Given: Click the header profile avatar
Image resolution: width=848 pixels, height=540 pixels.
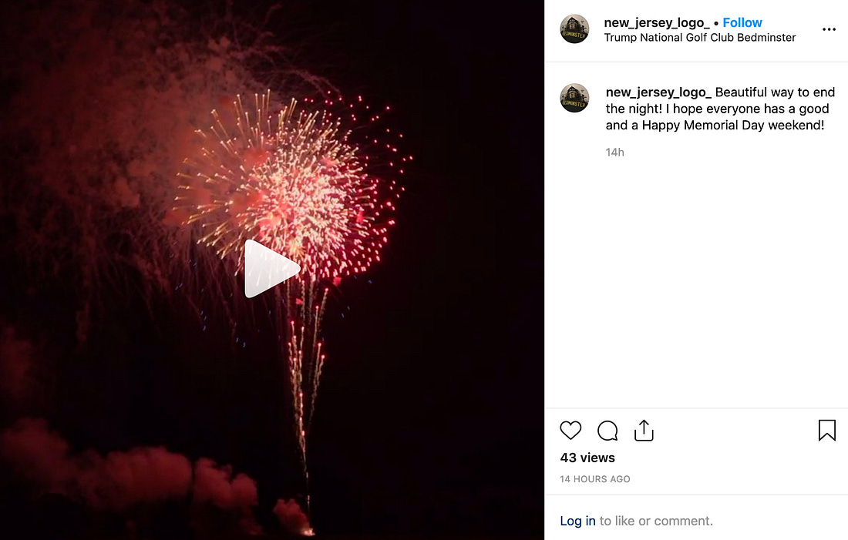Looking at the screenshot, I should coord(574,29).
